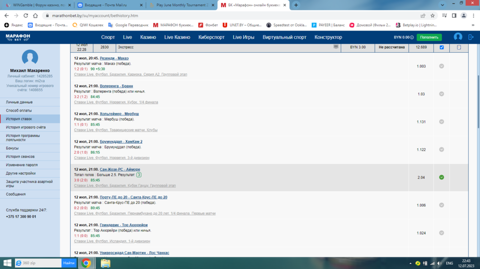Open the Волеренга - Бранн match link

(116, 86)
